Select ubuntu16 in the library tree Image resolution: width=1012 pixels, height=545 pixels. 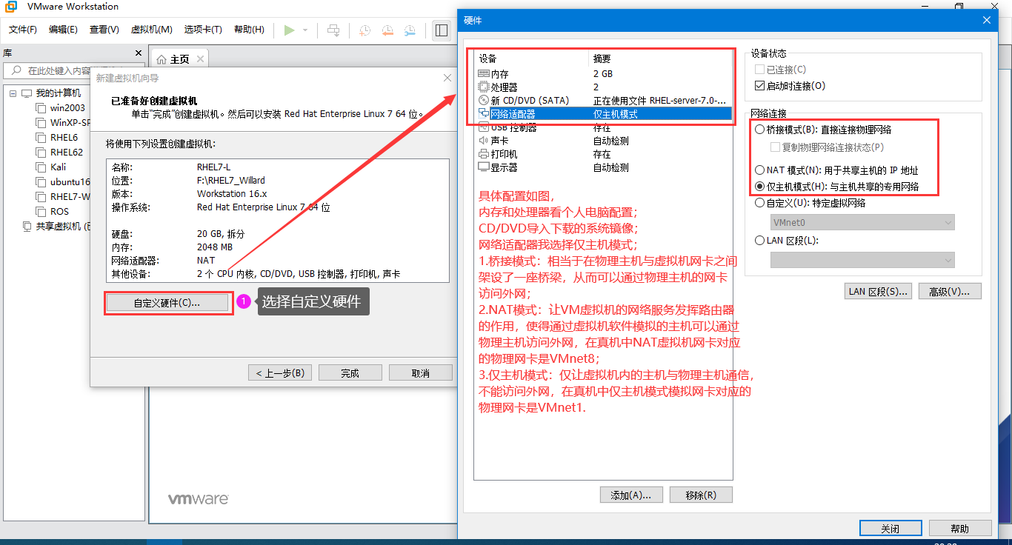click(70, 182)
